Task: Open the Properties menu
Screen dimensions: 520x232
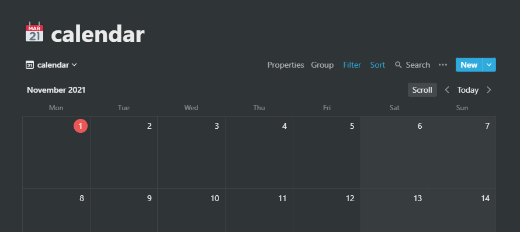Action: tap(286, 65)
